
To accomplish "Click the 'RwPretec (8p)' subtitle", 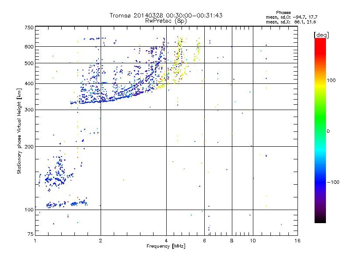I will 166,21.
